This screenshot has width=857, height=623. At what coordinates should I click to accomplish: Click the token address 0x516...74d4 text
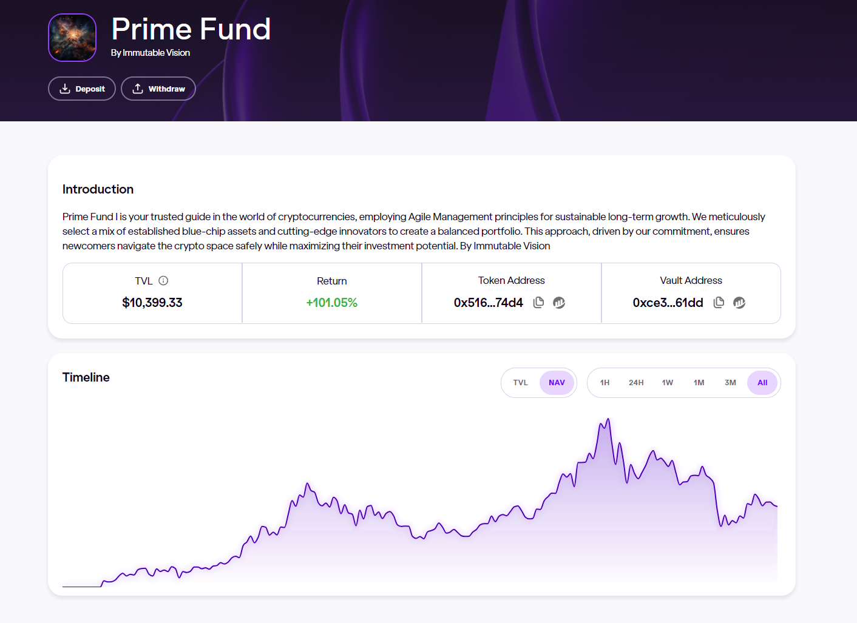point(488,303)
